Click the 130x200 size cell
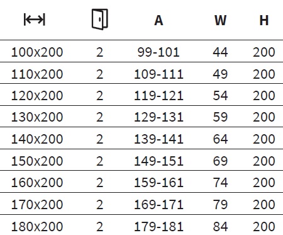This screenshot has width=283, height=235. [37, 117]
